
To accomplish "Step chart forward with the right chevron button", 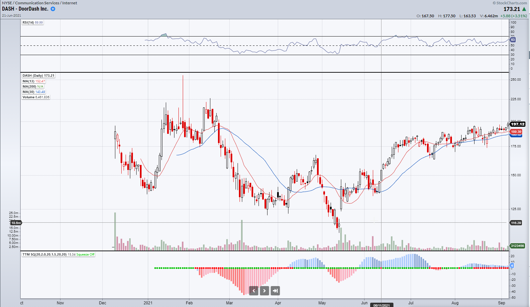I will tap(265, 291).
